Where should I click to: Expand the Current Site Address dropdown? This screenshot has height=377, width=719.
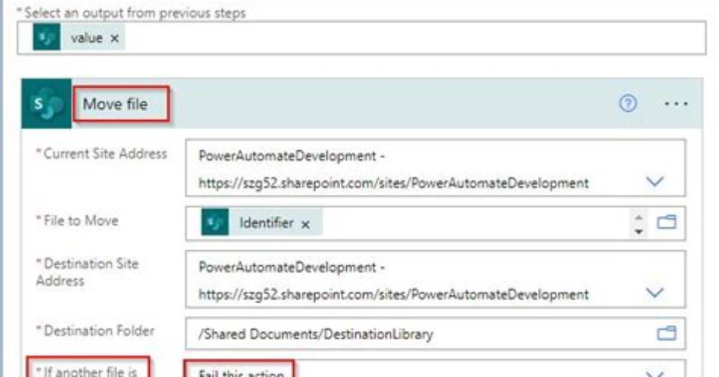[654, 182]
